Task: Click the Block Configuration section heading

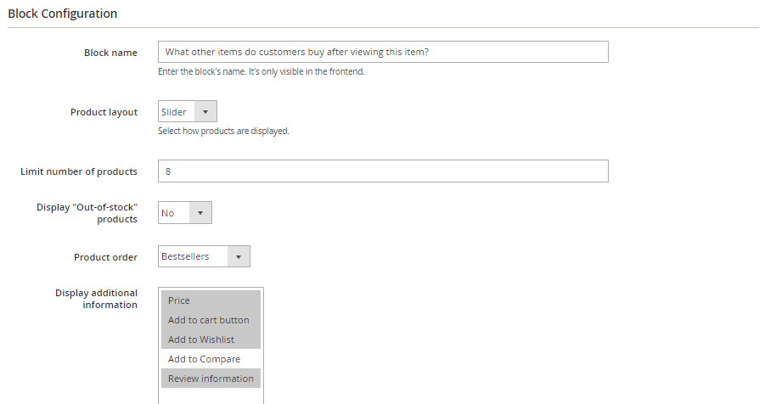Action: pos(62,14)
